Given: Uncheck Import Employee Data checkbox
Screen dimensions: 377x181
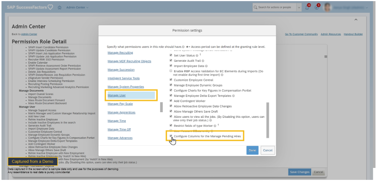Looking at the screenshot, I should (171, 66).
